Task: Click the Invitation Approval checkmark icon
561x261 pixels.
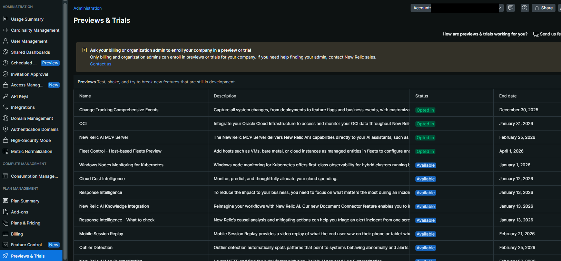Action: (x=6, y=74)
